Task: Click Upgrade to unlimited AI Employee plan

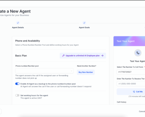Action: tap(83, 56)
